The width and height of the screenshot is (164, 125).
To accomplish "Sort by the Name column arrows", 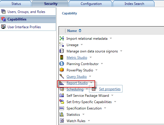I will pyautogui.click(x=80, y=31).
